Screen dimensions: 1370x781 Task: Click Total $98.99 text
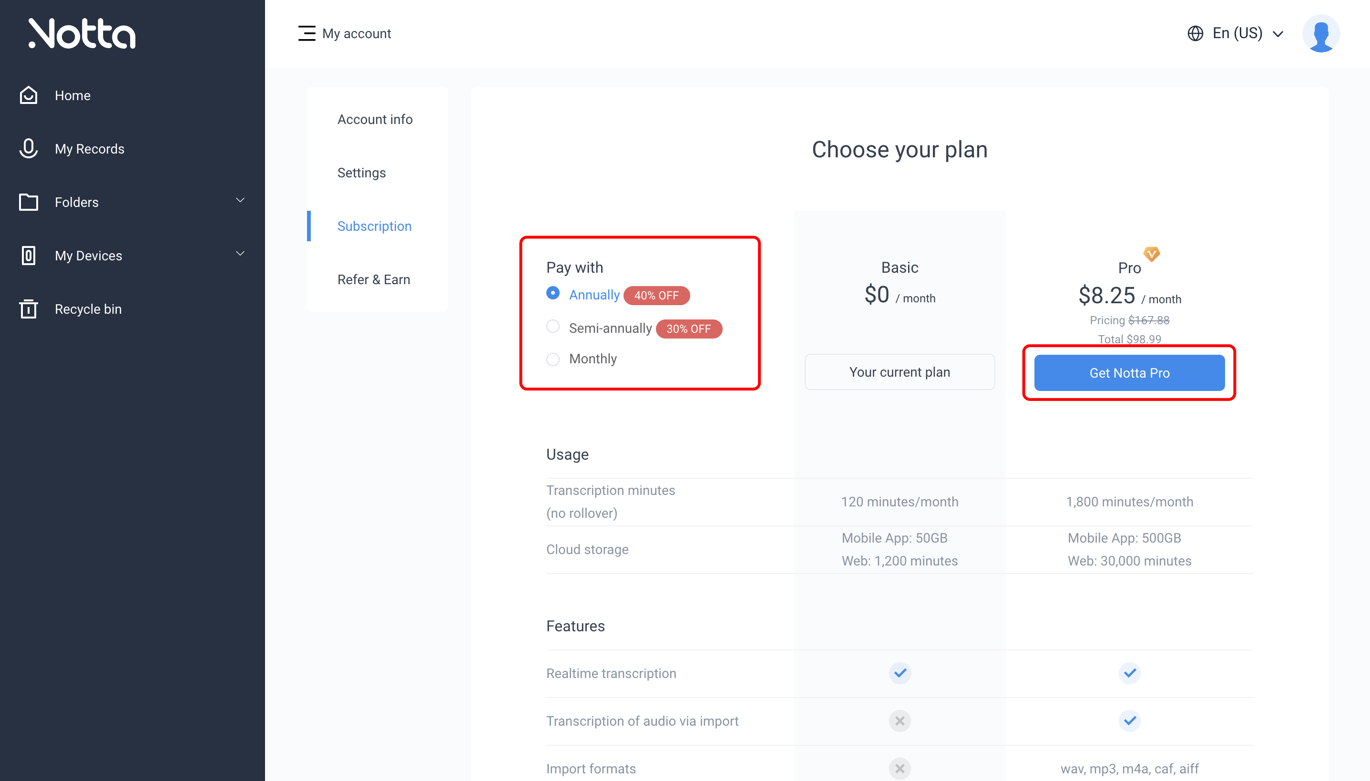(1129, 339)
